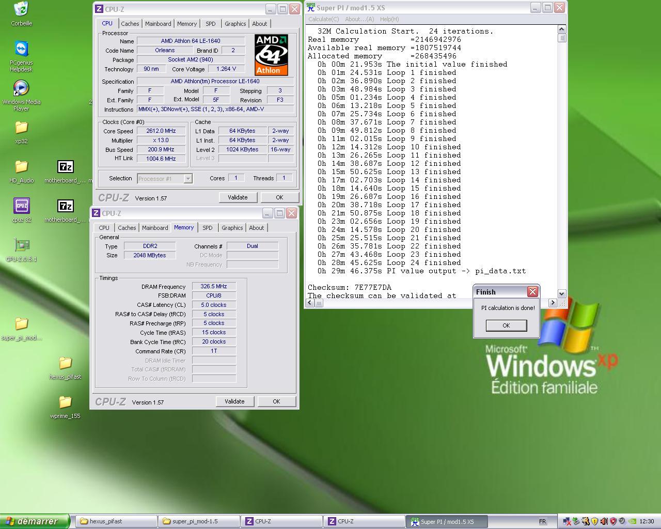Close the Finish PI calculation dialog
Viewport: 661px width, 529px height.
[532, 292]
